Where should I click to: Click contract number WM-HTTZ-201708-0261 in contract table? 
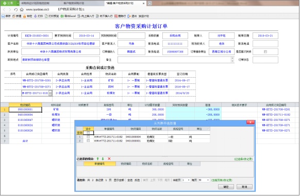point(37,81)
